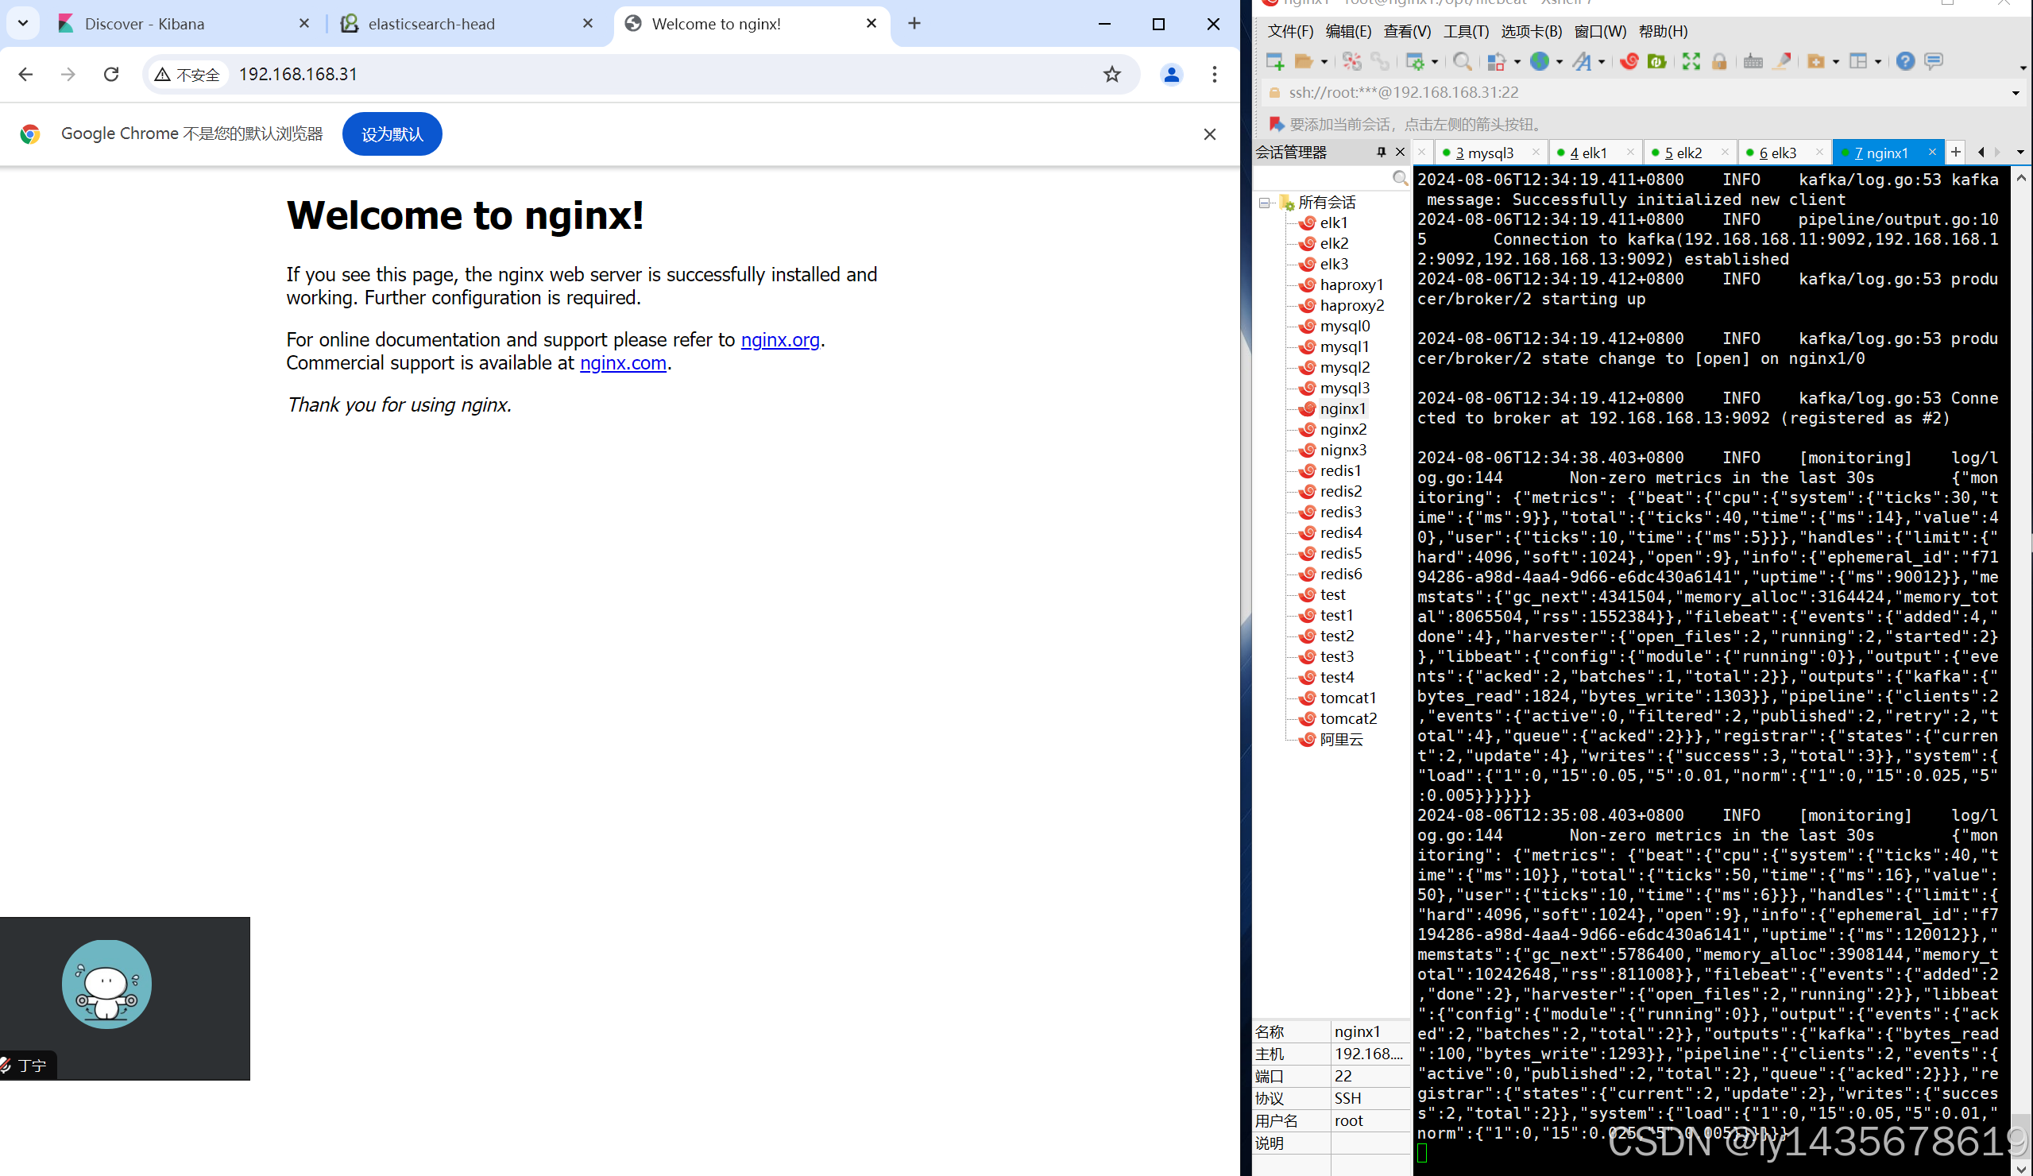Expand the color scheme dropdown arrow

pyautogui.click(x=1517, y=62)
